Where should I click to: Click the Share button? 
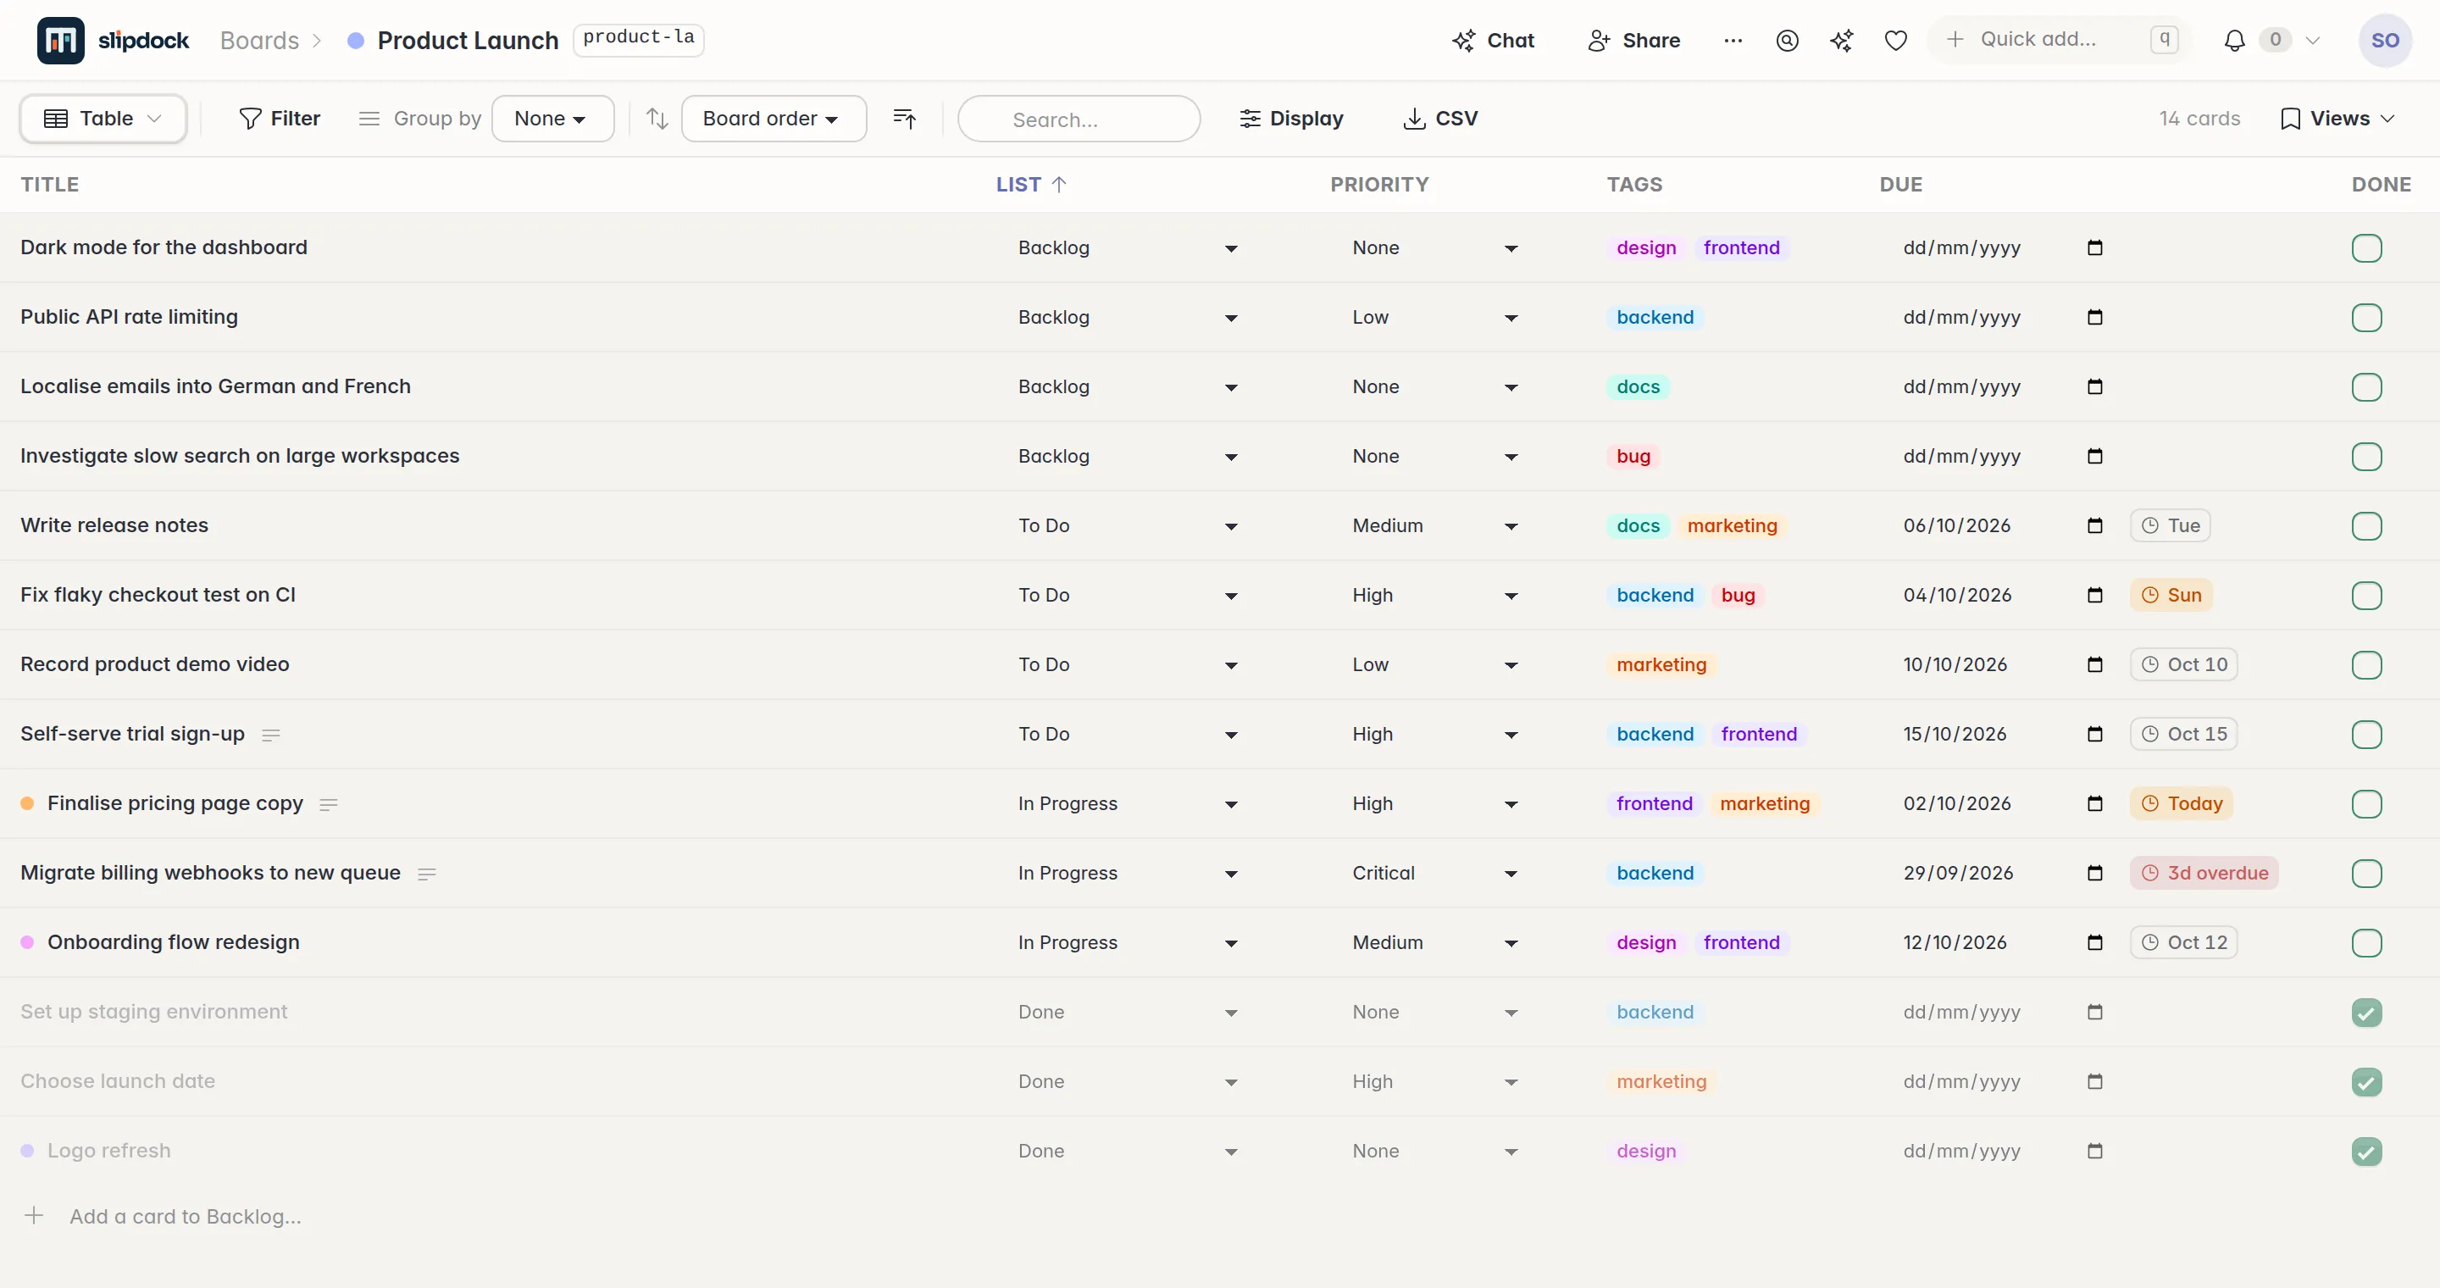[x=1634, y=40]
